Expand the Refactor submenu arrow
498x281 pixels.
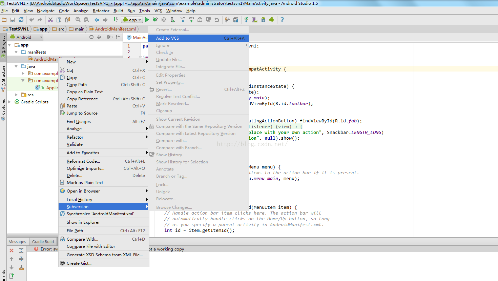[x=147, y=137]
